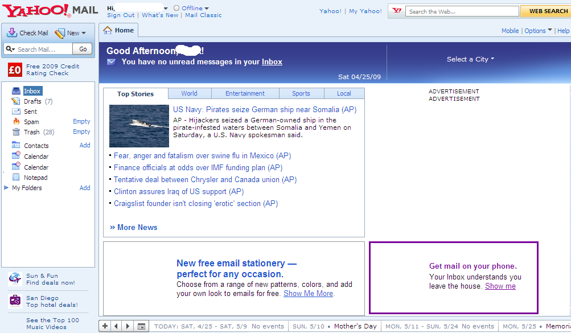
Task: Click the Notepad icon
Action: [16, 177]
